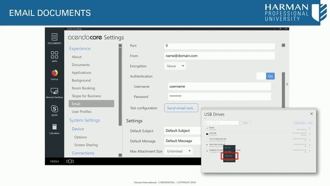Image resolution: width=330 pixels, height=186 pixels.
Task: Open Room Booking settings
Action: 84,88
